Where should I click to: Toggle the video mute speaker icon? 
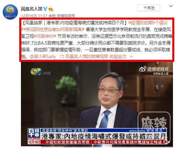pos(165,142)
